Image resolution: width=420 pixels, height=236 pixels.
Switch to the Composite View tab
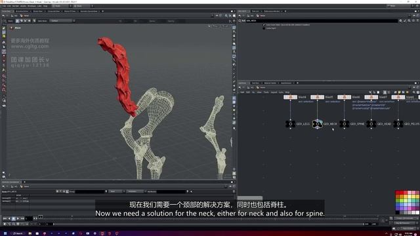(54, 11)
